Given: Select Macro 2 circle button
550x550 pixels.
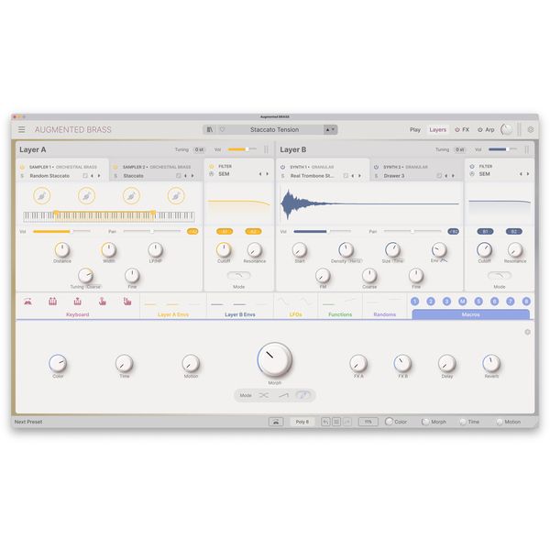Looking at the screenshot, I should [431, 302].
